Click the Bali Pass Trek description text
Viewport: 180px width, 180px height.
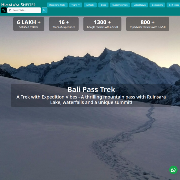[91, 100]
